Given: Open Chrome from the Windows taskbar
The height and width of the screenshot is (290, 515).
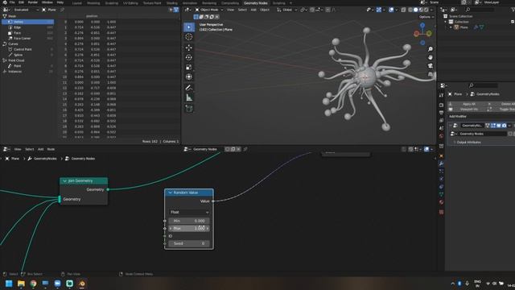Looking at the screenshot, I should (33, 284).
